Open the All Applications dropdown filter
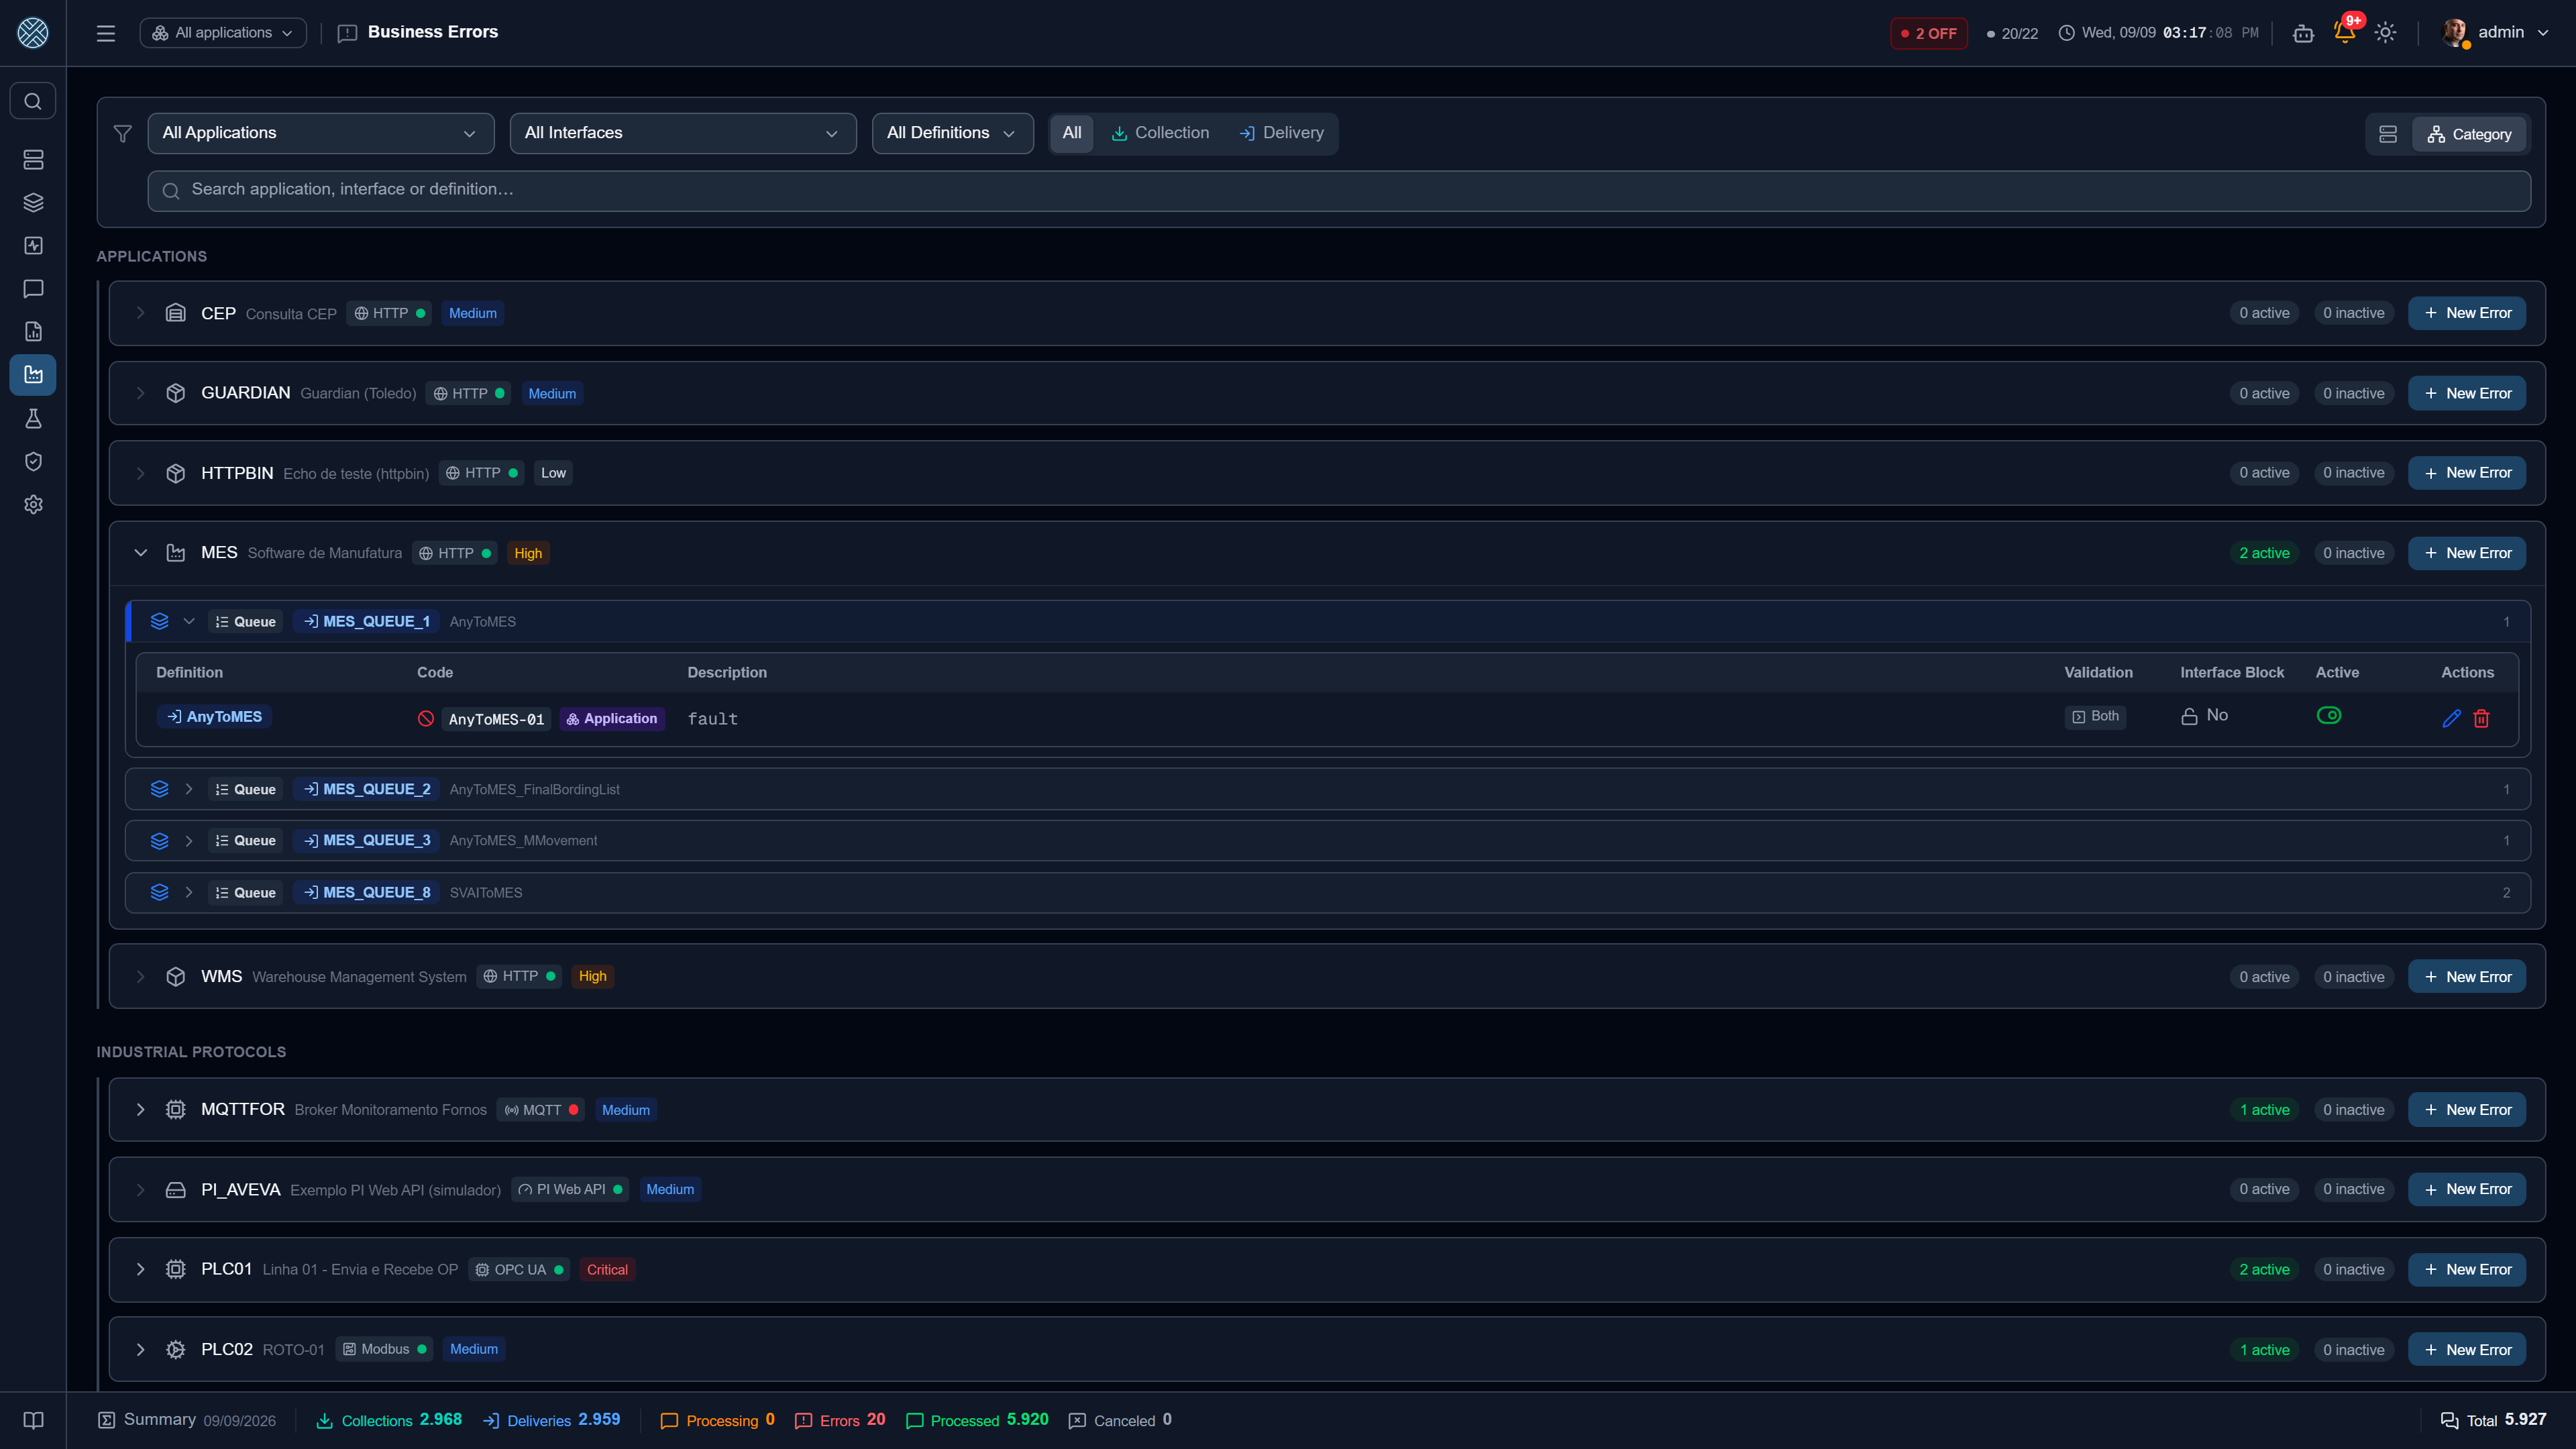The image size is (2576, 1449). 321,133
